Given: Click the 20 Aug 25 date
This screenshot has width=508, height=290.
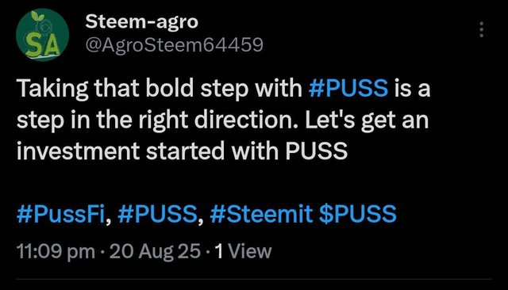Looking at the screenshot, I should point(156,251).
